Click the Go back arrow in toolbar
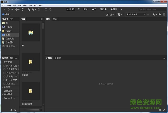 tap(5, 10)
